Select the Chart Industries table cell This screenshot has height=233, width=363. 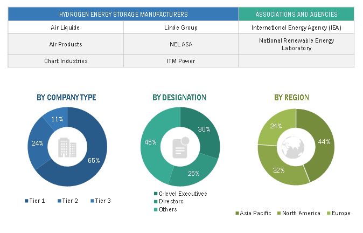(66, 61)
